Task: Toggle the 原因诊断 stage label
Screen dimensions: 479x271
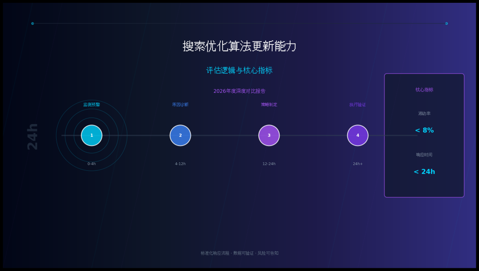Action: point(180,104)
